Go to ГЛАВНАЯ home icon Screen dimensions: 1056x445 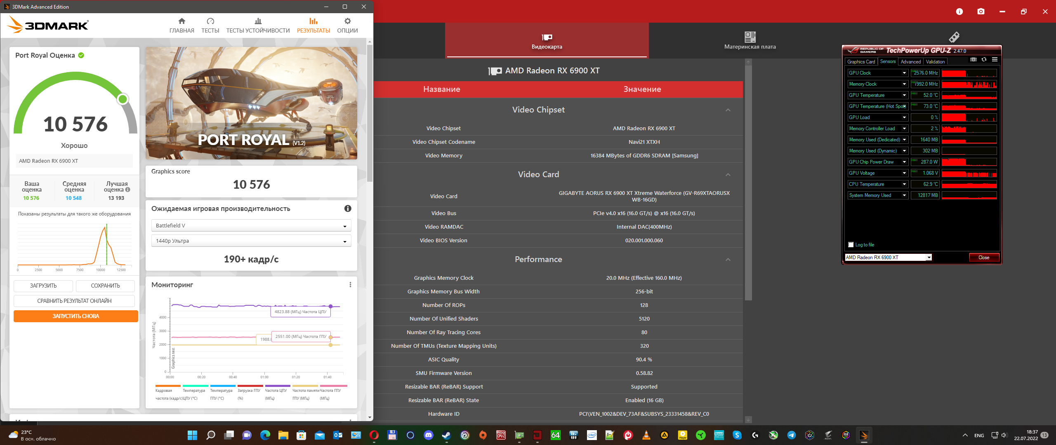point(181,21)
